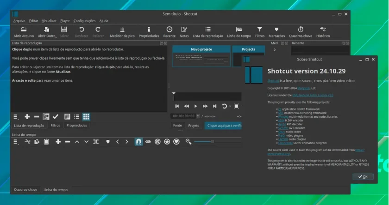Click the playlist checkmark icon
This screenshot has height=205, width=389.
56,116
